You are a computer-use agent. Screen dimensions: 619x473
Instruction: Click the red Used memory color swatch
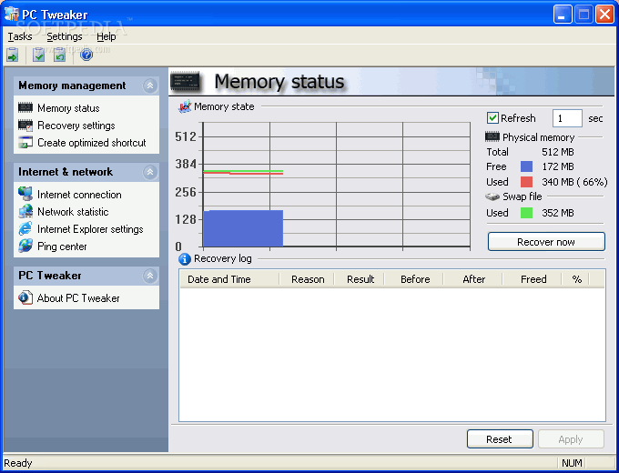point(526,182)
